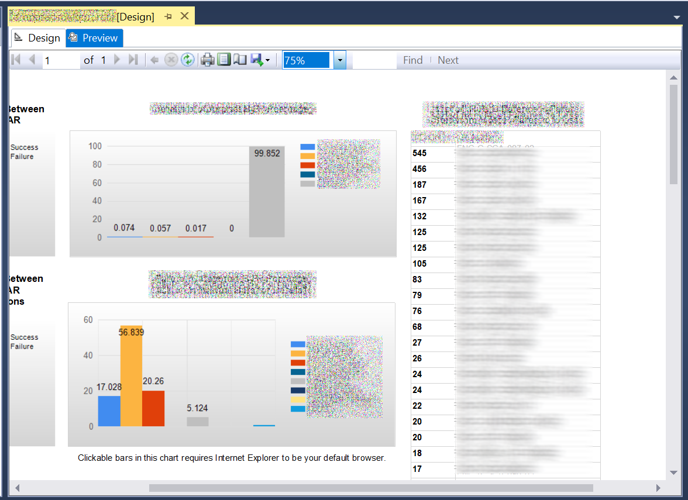Click the horizontal scrollbar right arrow
The image size is (688, 500).
pos(658,488)
